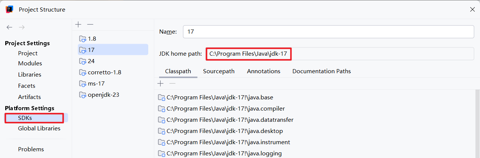
Task: Add classpath entry with plus icon
Action: (x=161, y=83)
